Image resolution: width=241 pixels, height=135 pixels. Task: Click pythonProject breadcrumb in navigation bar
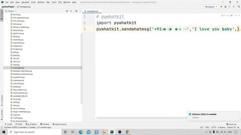(x=8, y=7)
